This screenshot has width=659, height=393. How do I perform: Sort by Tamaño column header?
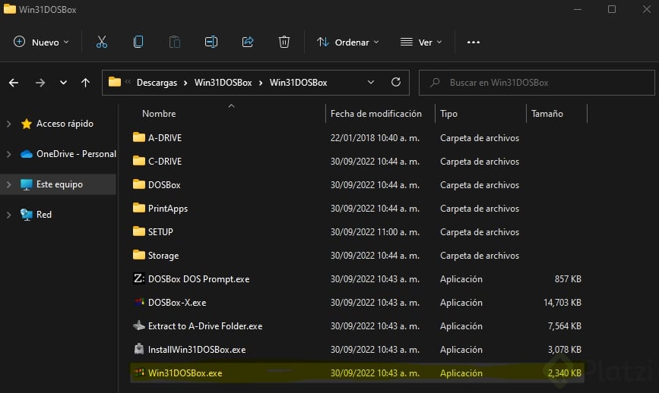point(547,114)
